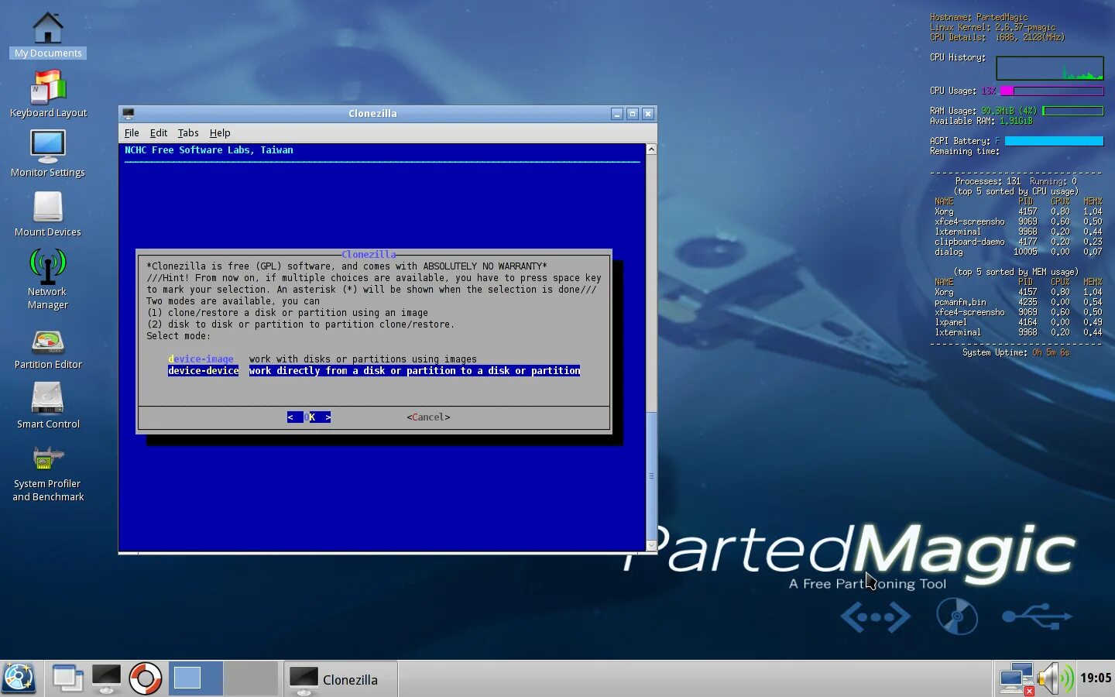Click the RAM Usage bar
This screenshot has height=697, width=1115.
[x=1072, y=111]
